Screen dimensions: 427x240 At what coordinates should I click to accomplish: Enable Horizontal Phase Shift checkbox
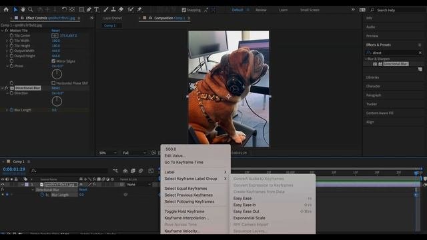(53, 83)
